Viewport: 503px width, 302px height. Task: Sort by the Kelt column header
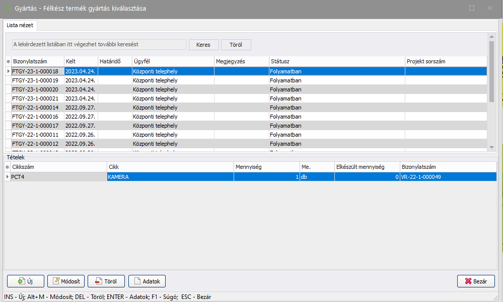81,61
